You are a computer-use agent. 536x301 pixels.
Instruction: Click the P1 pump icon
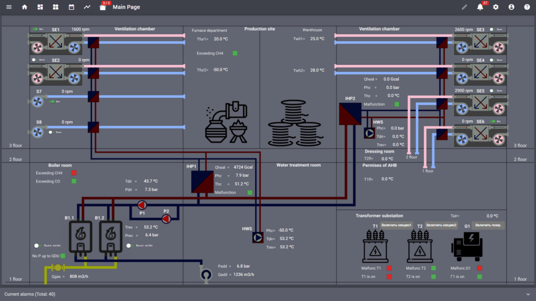[141, 206]
